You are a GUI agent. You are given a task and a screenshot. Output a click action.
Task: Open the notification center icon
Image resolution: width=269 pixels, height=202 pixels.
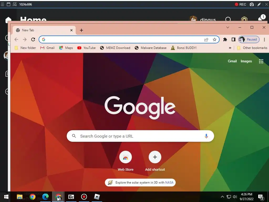pyautogui.click(x=261, y=197)
